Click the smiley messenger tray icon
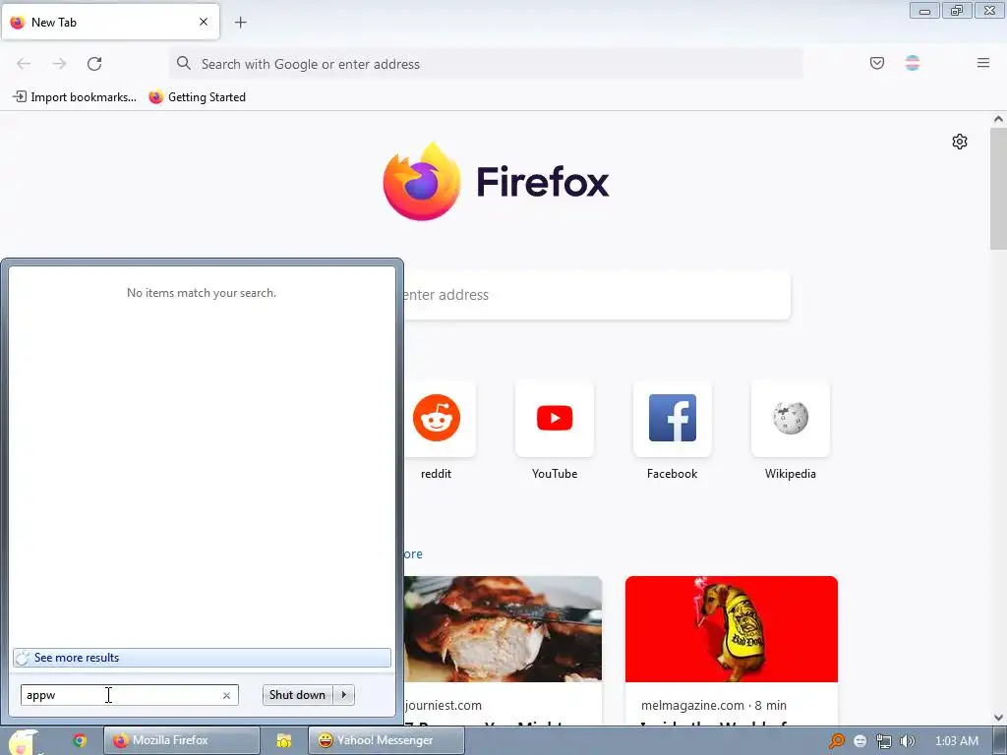 coord(859,741)
